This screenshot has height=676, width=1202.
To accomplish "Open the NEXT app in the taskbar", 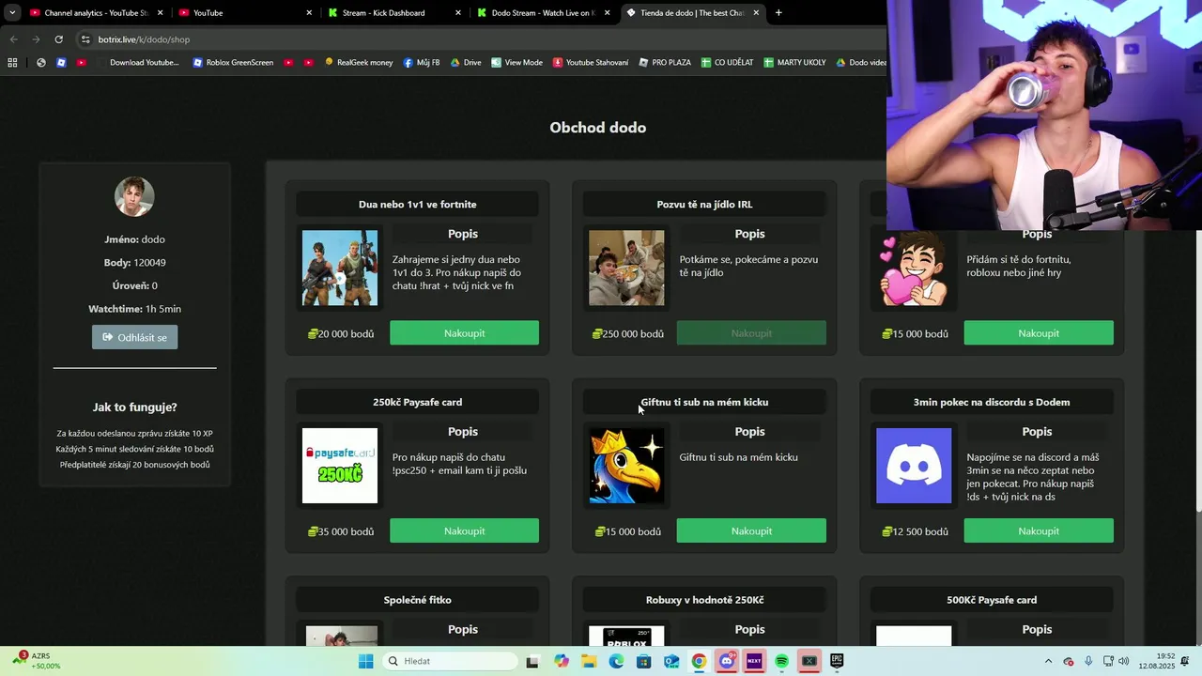I will click(x=753, y=661).
